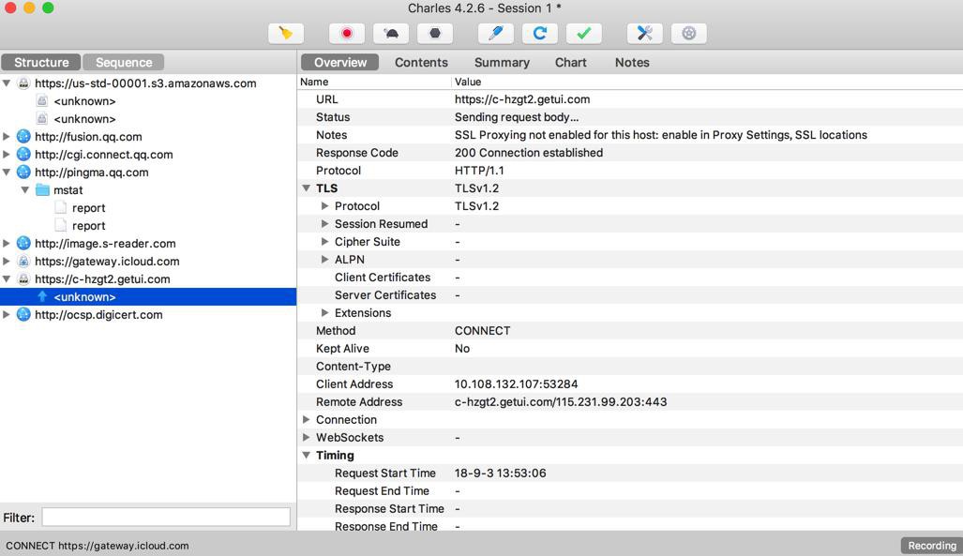The image size is (963, 556).
Task: Expand the Cipher Suite row
Action: (x=324, y=242)
